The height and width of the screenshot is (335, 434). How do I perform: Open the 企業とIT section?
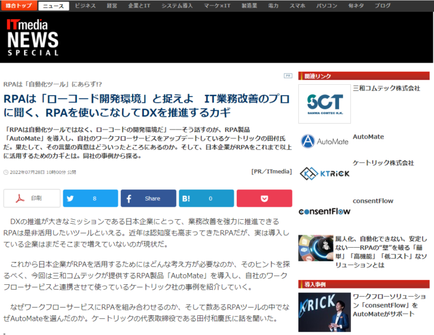139,6
